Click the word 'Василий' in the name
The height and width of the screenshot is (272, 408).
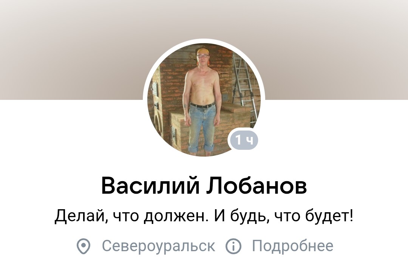[x=150, y=186]
